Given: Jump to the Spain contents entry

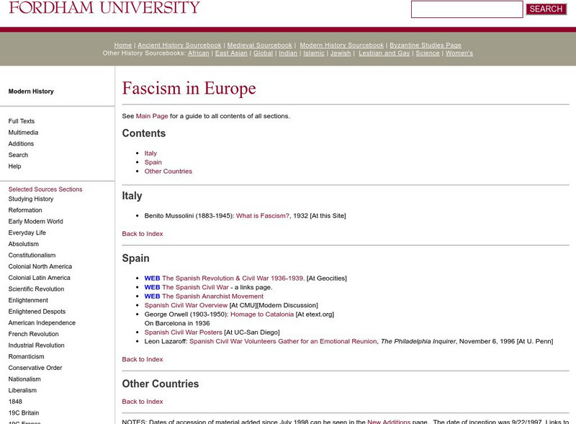Looking at the screenshot, I should pos(153,162).
